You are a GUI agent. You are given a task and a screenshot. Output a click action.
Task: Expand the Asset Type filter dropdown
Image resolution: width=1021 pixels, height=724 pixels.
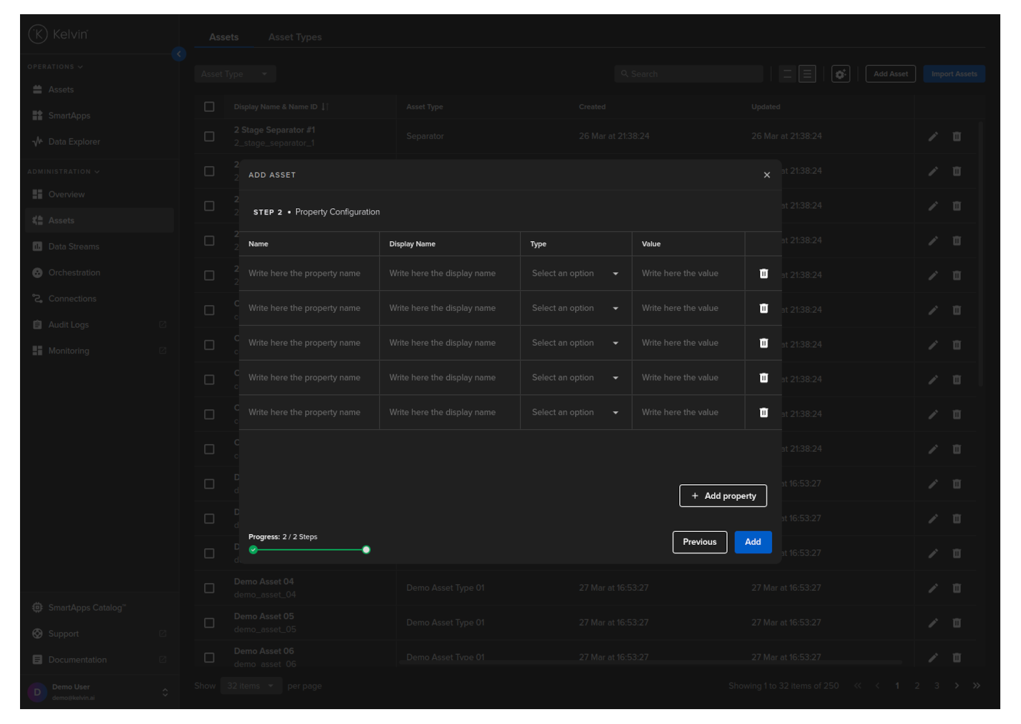(x=235, y=74)
